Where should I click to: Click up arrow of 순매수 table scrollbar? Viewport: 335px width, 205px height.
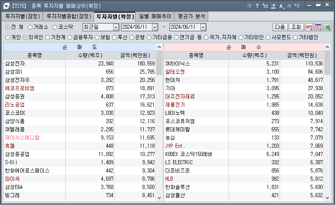[x=327, y=47]
